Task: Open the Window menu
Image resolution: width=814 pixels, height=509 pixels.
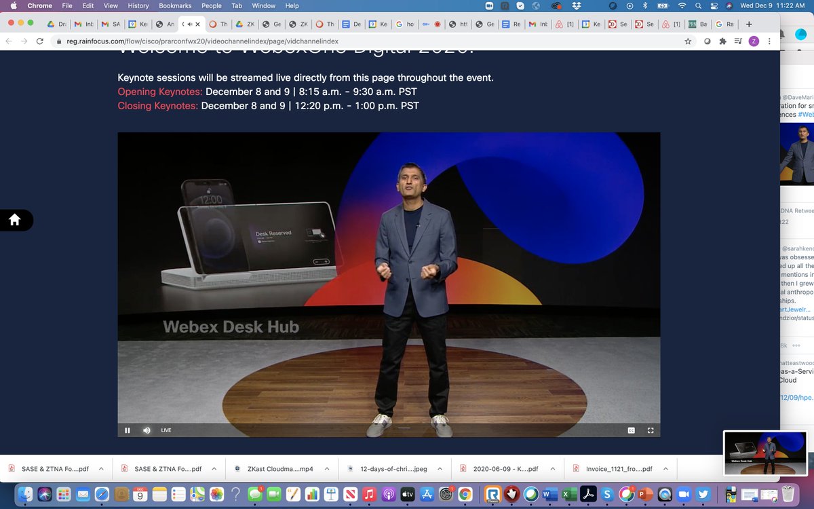Action: pos(264,5)
